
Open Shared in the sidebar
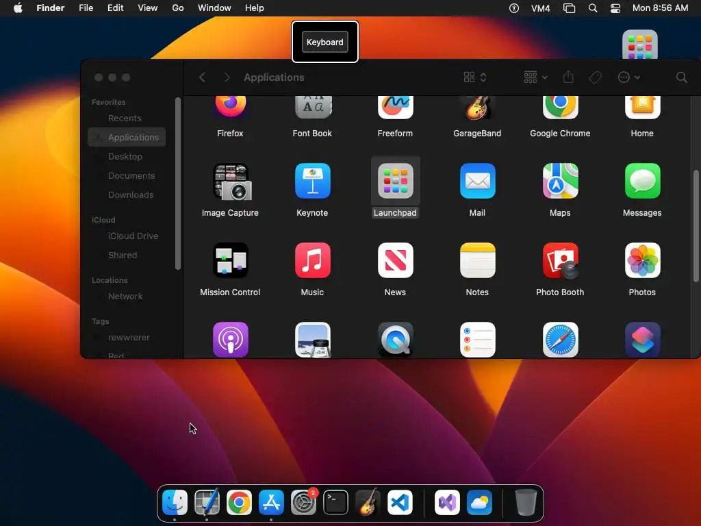[127, 255]
